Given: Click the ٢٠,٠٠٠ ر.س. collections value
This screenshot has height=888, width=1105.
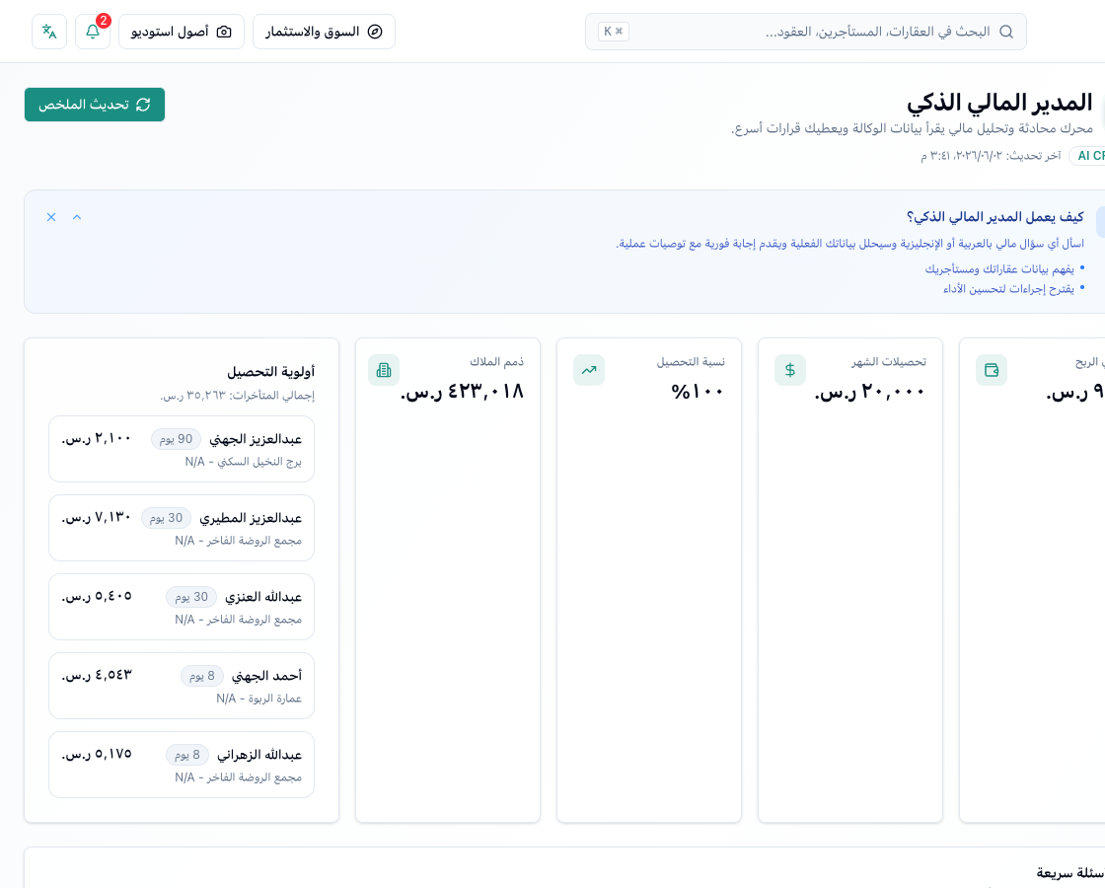Looking at the screenshot, I should point(870,391).
